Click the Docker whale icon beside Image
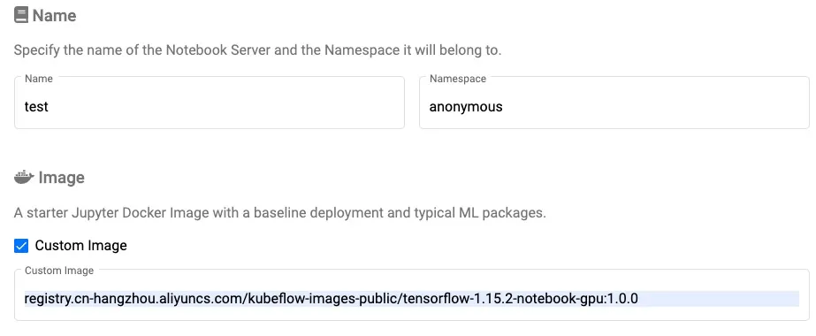This screenshot has height=336, width=816. (x=23, y=178)
